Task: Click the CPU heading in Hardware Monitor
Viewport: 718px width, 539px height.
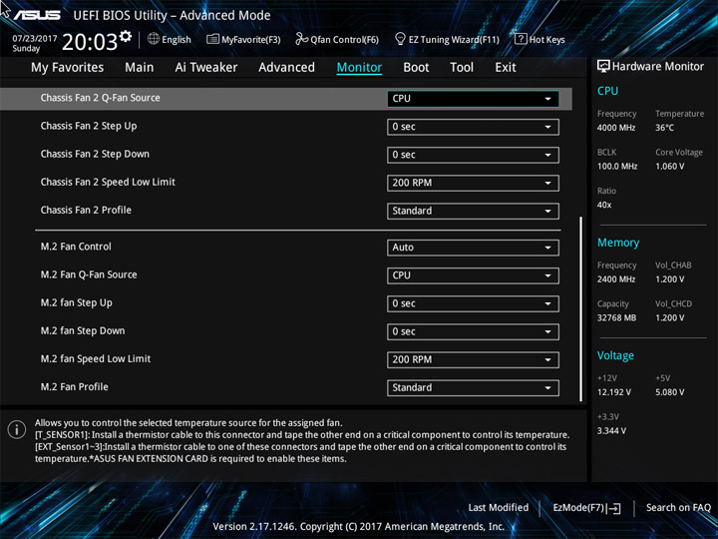Action: (607, 91)
